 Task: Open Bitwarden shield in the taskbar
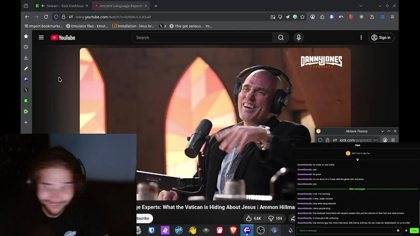point(151,230)
